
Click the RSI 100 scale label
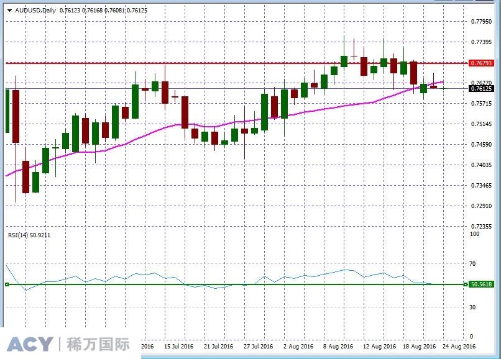[x=474, y=234]
